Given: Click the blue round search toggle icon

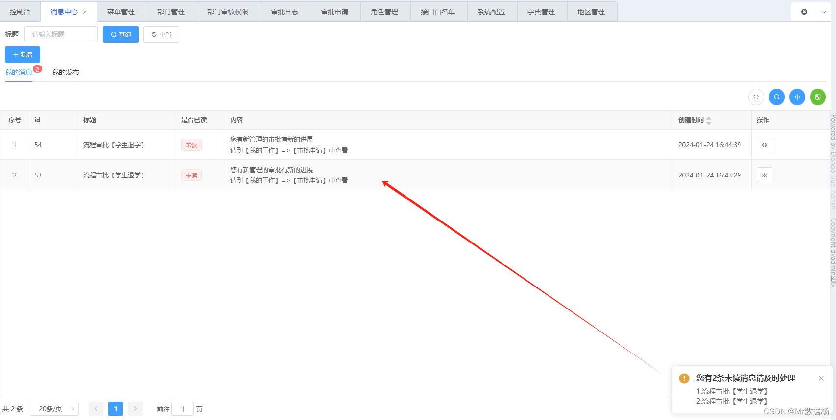Looking at the screenshot, I should [777, 97].
